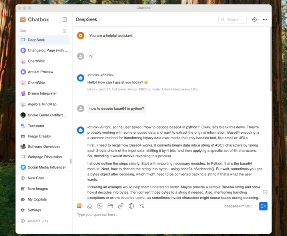Collapse the sidebar with the panel icon
Screen dimensions: 287x236
[x=65, y=19]
